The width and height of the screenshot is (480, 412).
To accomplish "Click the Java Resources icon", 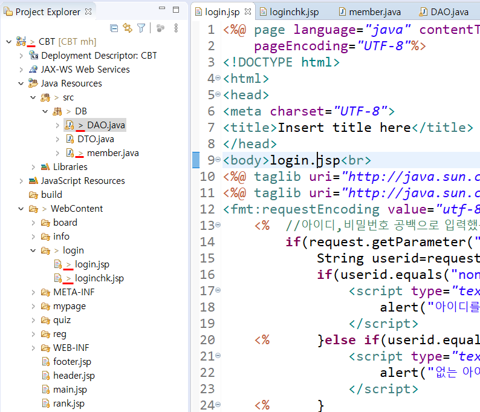I will pos(33,83).
